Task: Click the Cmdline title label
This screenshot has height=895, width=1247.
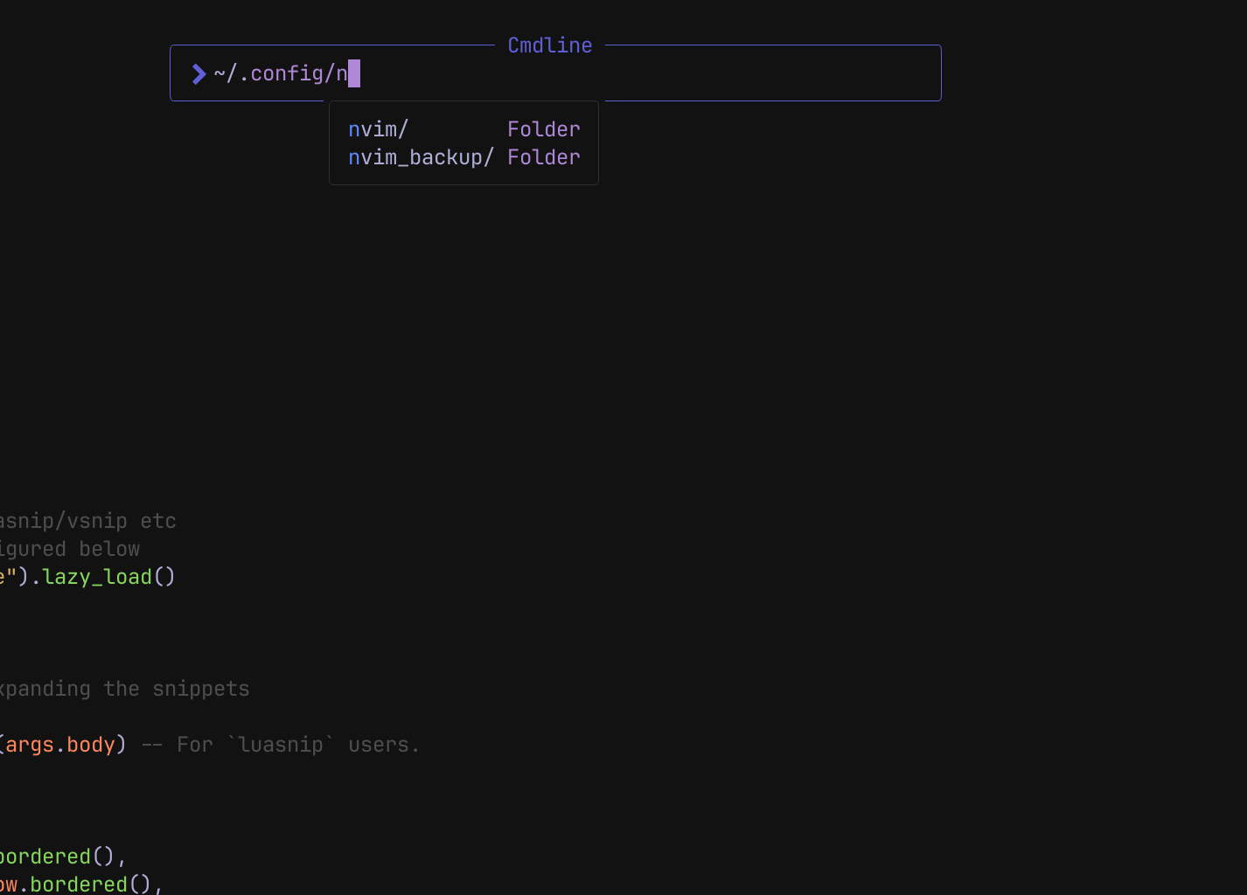Action: tap(549, 45)
